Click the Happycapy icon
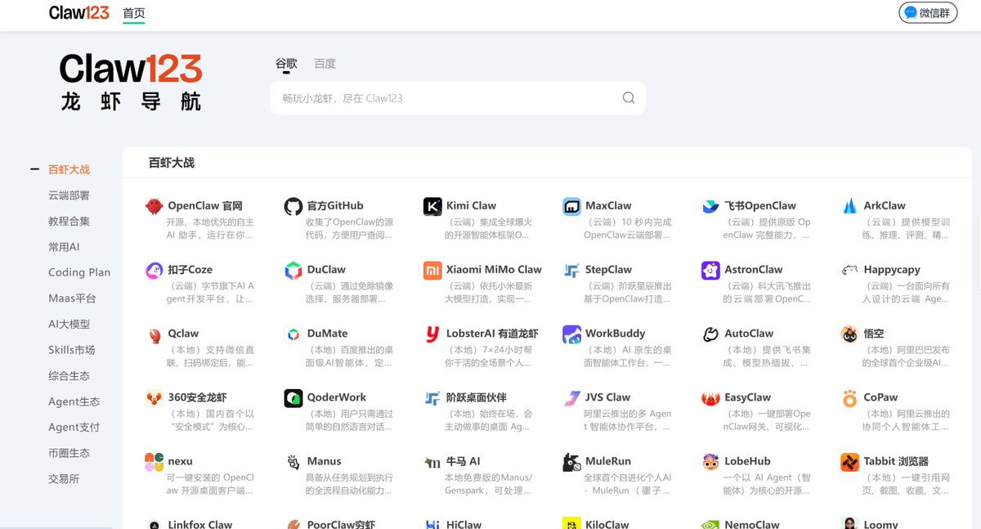The height and width of the screenshot is (529, 981). click(x=849, y=270)
